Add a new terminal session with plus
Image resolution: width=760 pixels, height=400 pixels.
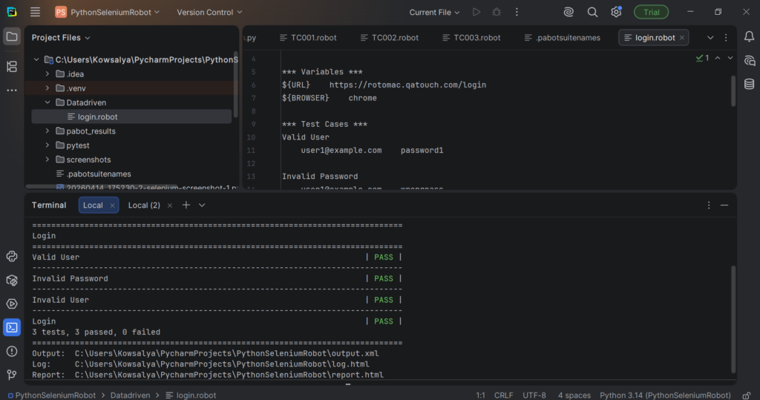tap(186, 206)
